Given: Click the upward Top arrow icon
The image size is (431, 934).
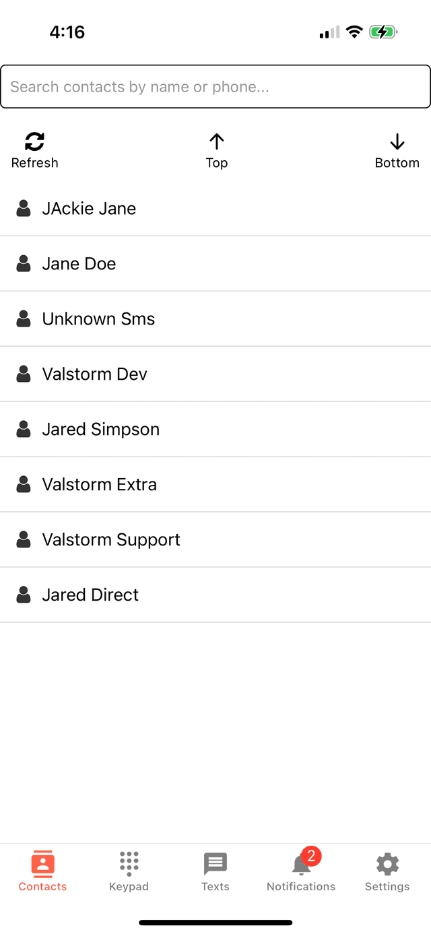Looking at the screenshot, I should 216,141.
